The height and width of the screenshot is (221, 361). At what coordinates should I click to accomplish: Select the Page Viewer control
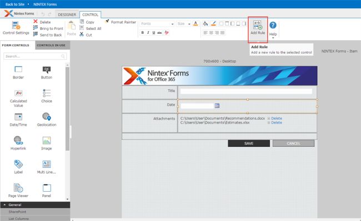18,191
